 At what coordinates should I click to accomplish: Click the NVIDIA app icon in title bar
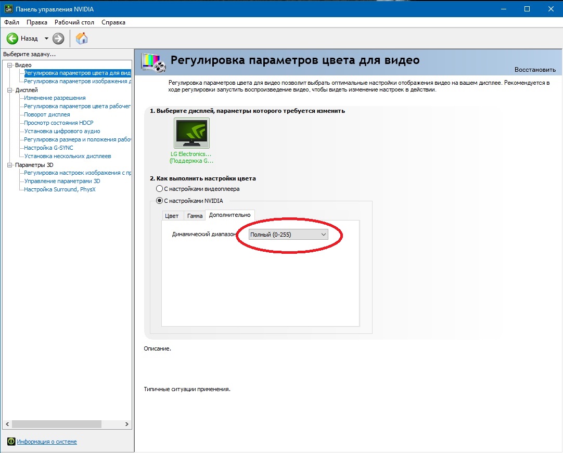(x=8, y=9)
